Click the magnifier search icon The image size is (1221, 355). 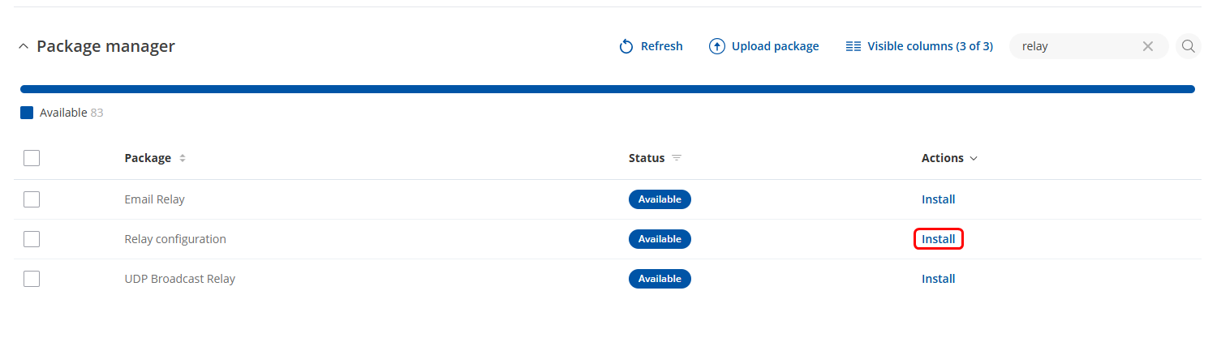pos(1189,47)
